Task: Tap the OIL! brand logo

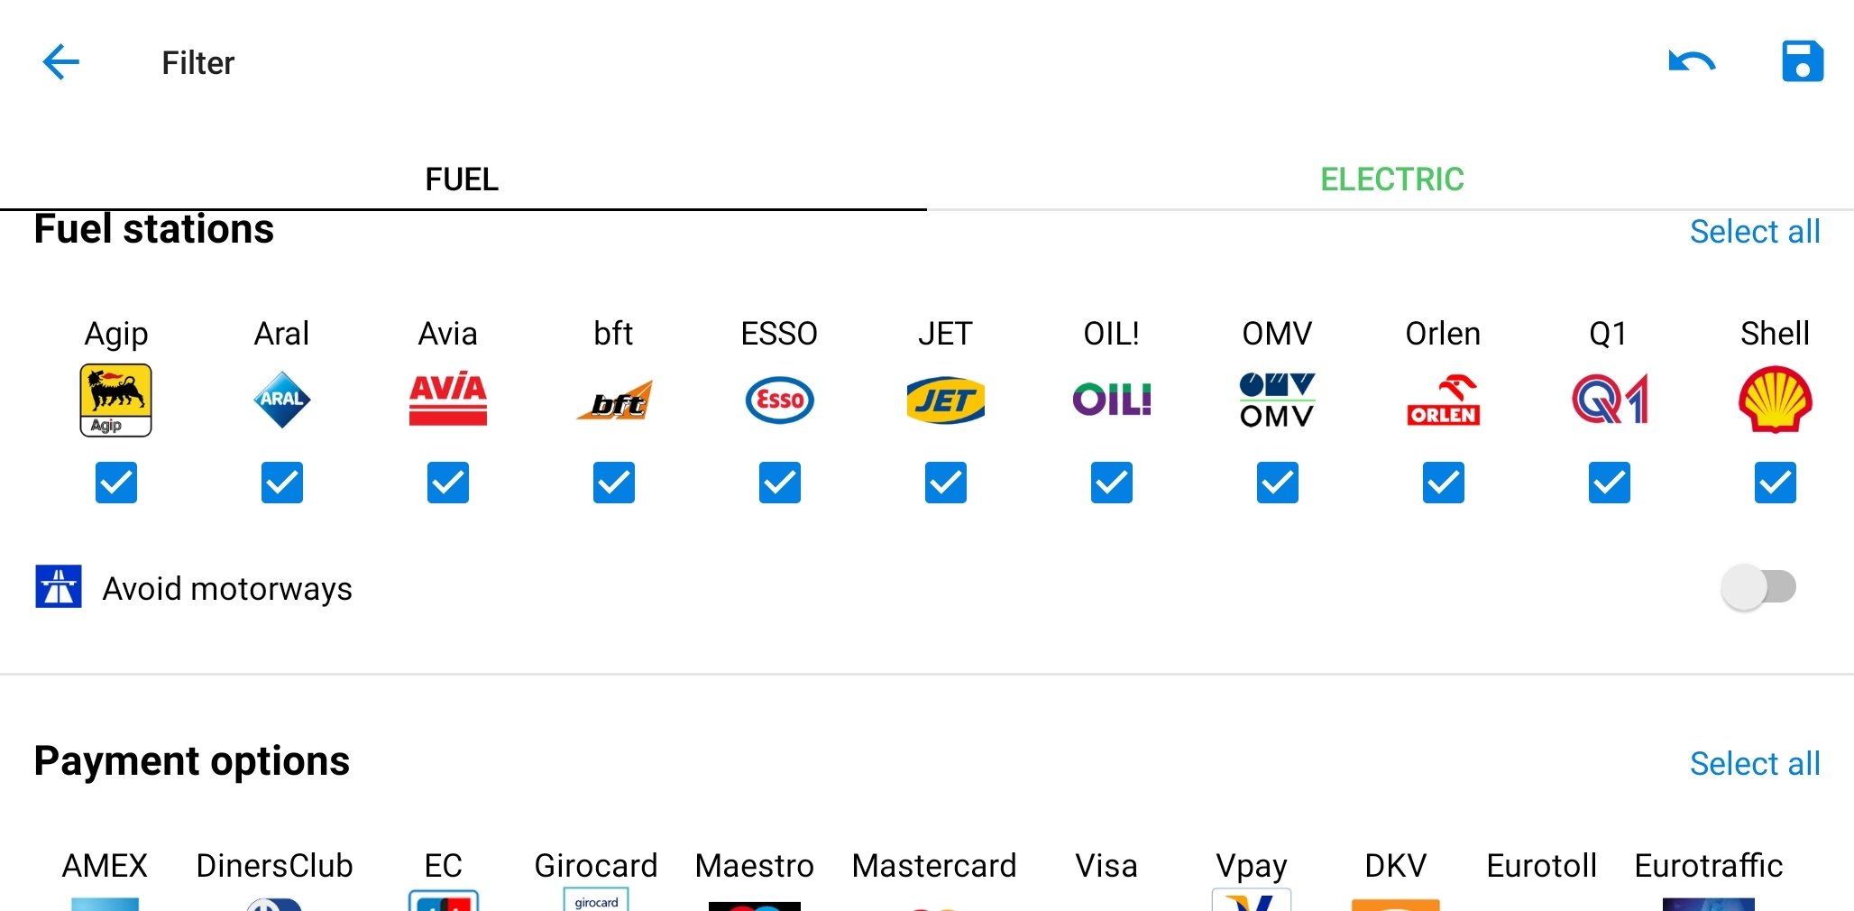Action: pos(1112,400)
